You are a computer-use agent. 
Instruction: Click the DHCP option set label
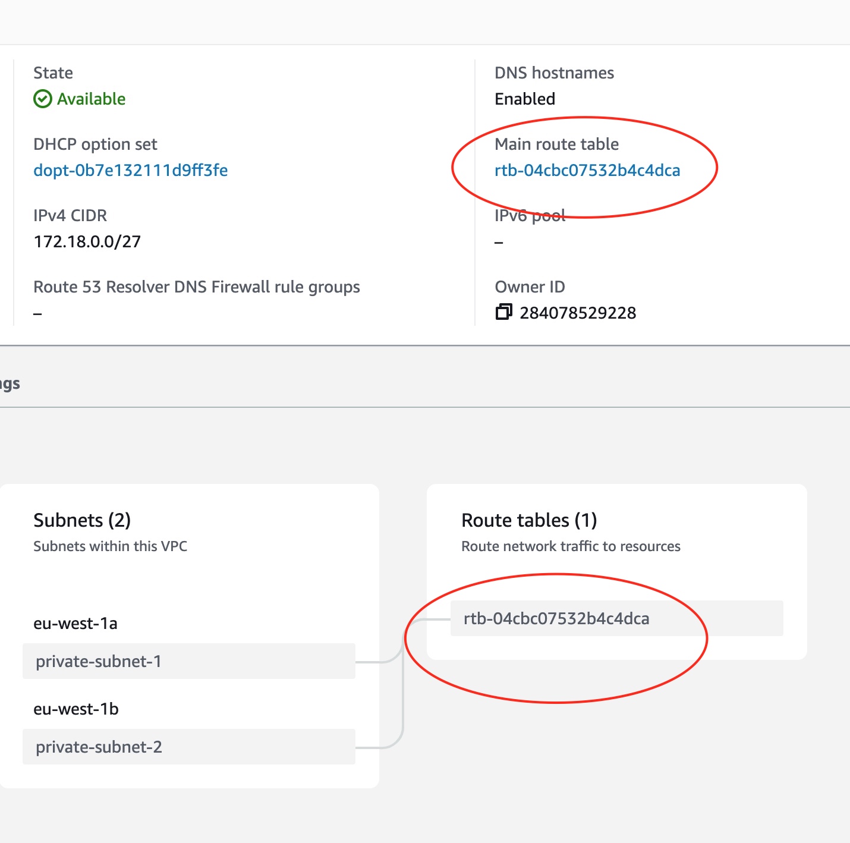(95, 144)
